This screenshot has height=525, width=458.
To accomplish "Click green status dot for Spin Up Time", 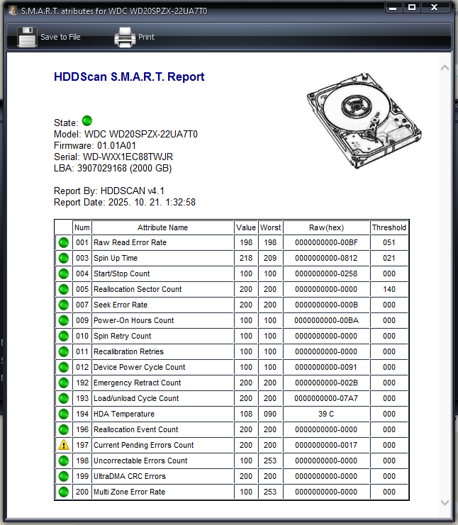I will (64, 258).
